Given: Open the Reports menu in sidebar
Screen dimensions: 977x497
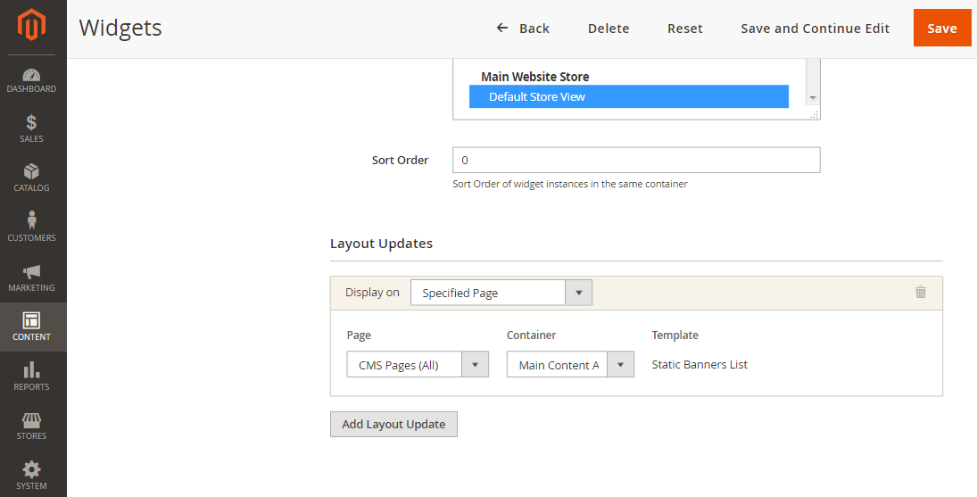Looking at the screenshot, I should tap(32, 377).
